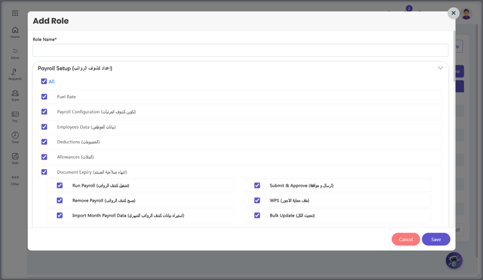Open the user profile avatar

466,14
